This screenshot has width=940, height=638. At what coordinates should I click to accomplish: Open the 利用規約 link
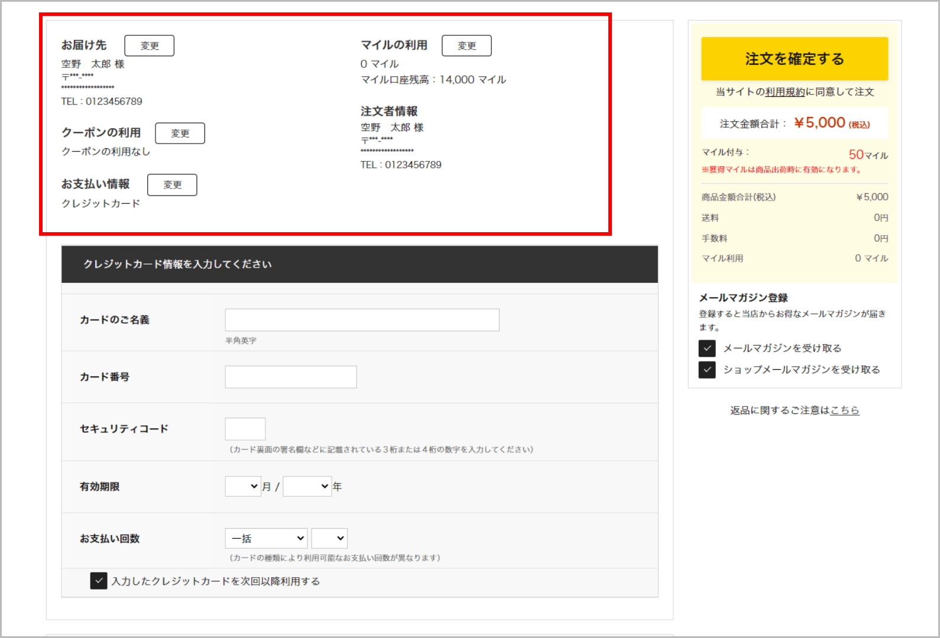[x=785, y=92]
